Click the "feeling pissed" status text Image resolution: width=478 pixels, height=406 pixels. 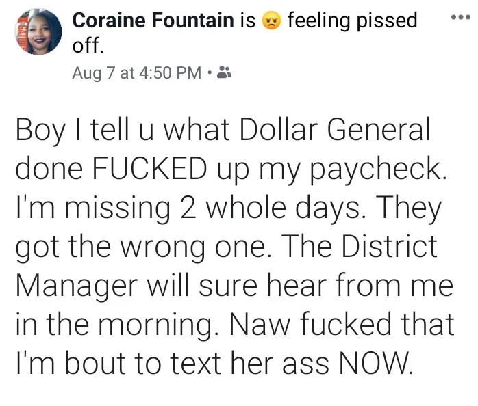[353, 21]
